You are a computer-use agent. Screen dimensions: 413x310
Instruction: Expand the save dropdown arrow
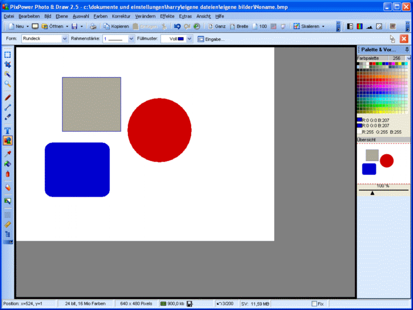pos(82,27)
